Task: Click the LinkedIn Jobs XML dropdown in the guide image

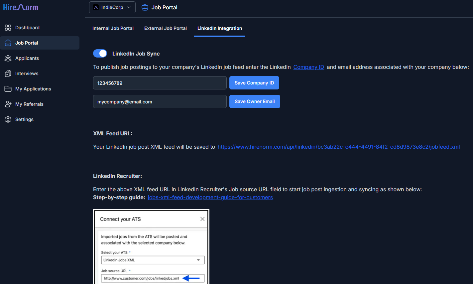Action: (153, 260)
